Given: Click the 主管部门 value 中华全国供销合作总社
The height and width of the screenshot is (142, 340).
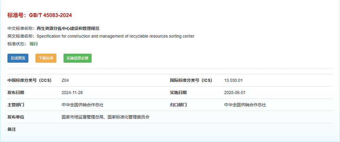Looking at the screenshot, I should click(83, 105).
